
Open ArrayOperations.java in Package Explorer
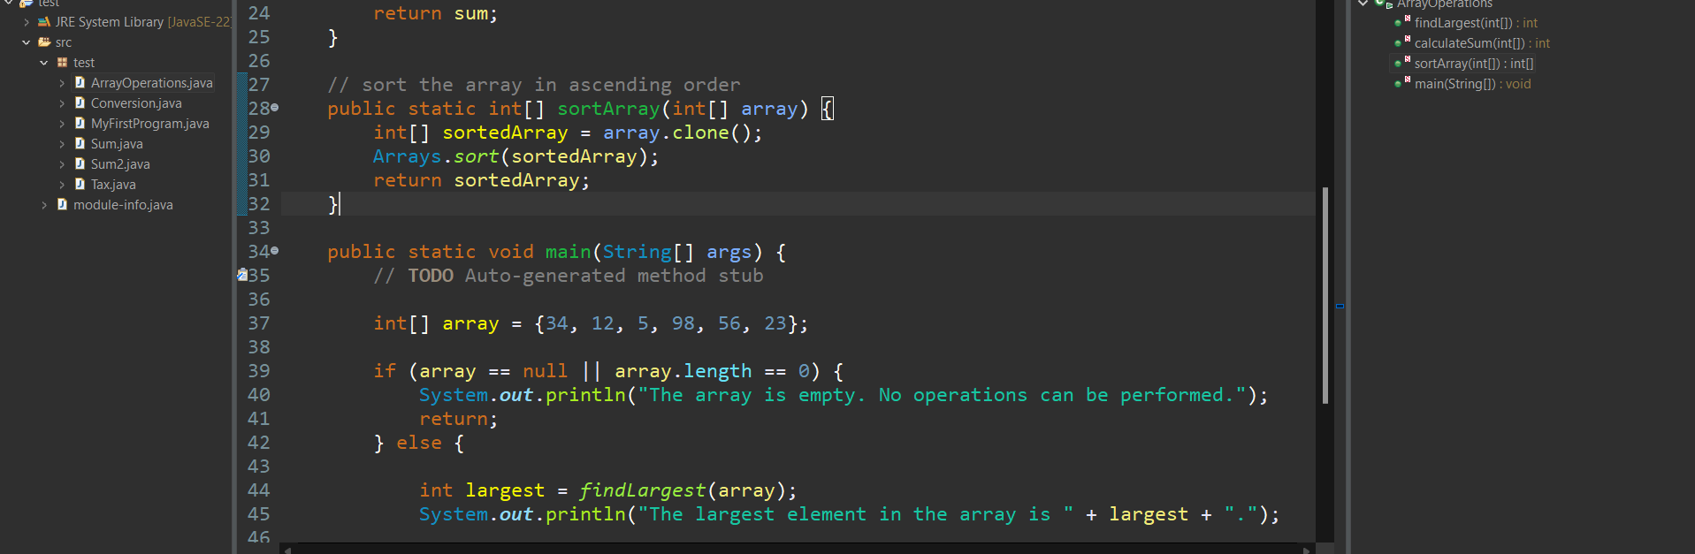151,83
